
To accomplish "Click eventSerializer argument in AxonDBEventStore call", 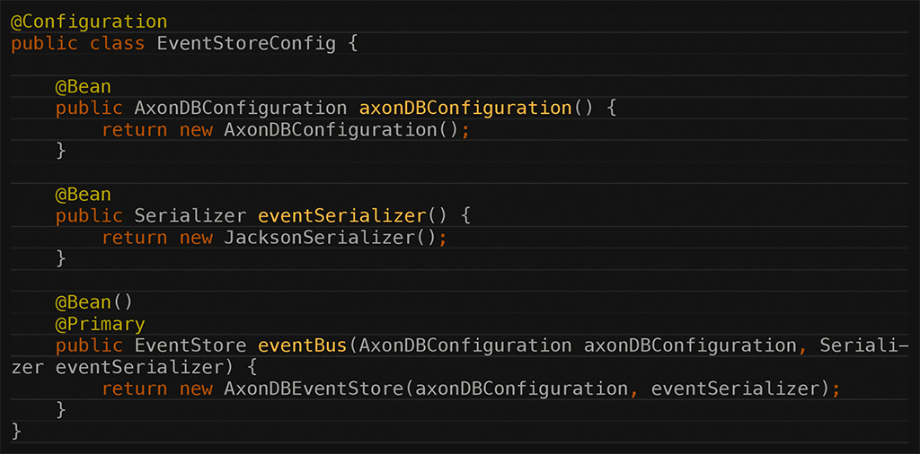I will (735, 389).
